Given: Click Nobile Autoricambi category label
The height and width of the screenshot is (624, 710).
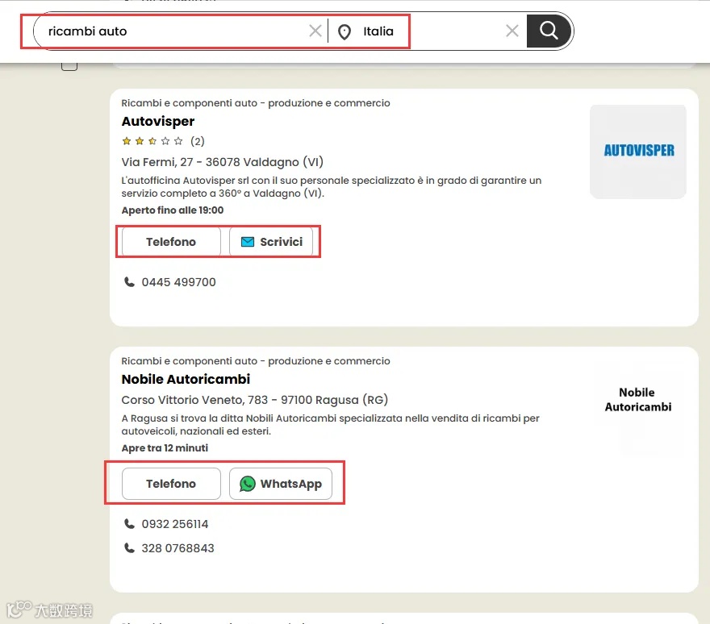Looking at the screenshot, I should click(x=256, y=361).
